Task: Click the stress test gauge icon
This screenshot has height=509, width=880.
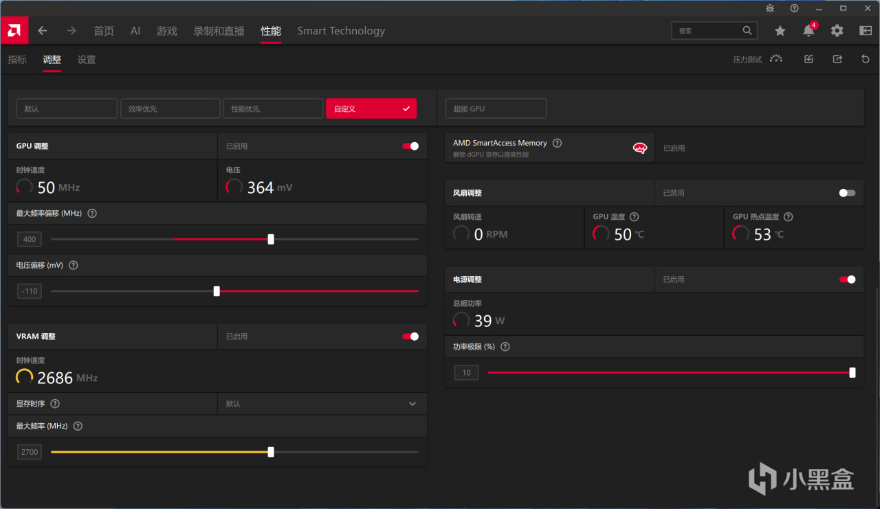Action: (x=776, y=59)
